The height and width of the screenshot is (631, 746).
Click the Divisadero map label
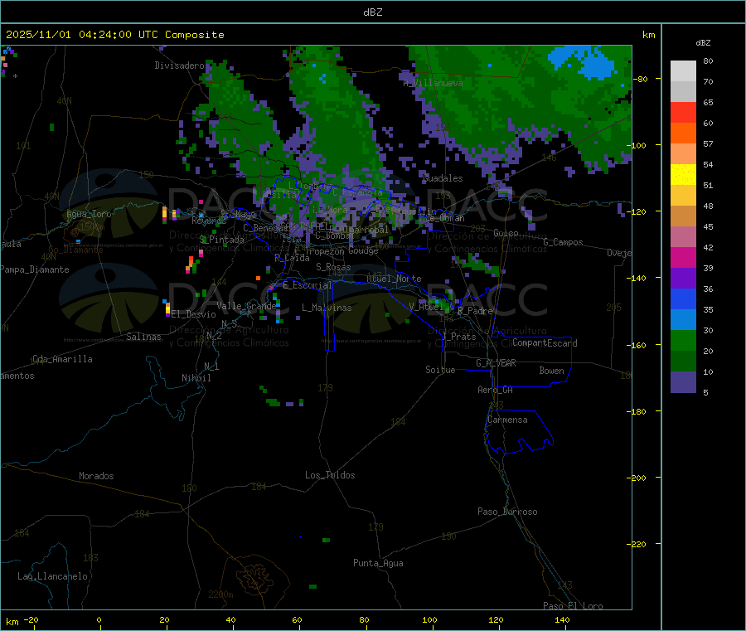point(179,66)
